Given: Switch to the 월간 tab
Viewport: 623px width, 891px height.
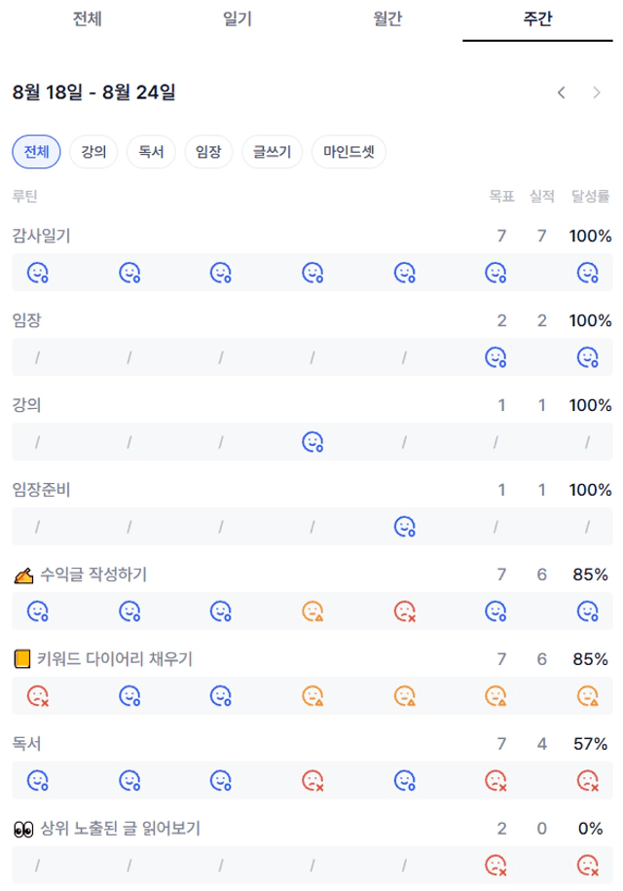Looking at the screenshot, I should (387, 19).
